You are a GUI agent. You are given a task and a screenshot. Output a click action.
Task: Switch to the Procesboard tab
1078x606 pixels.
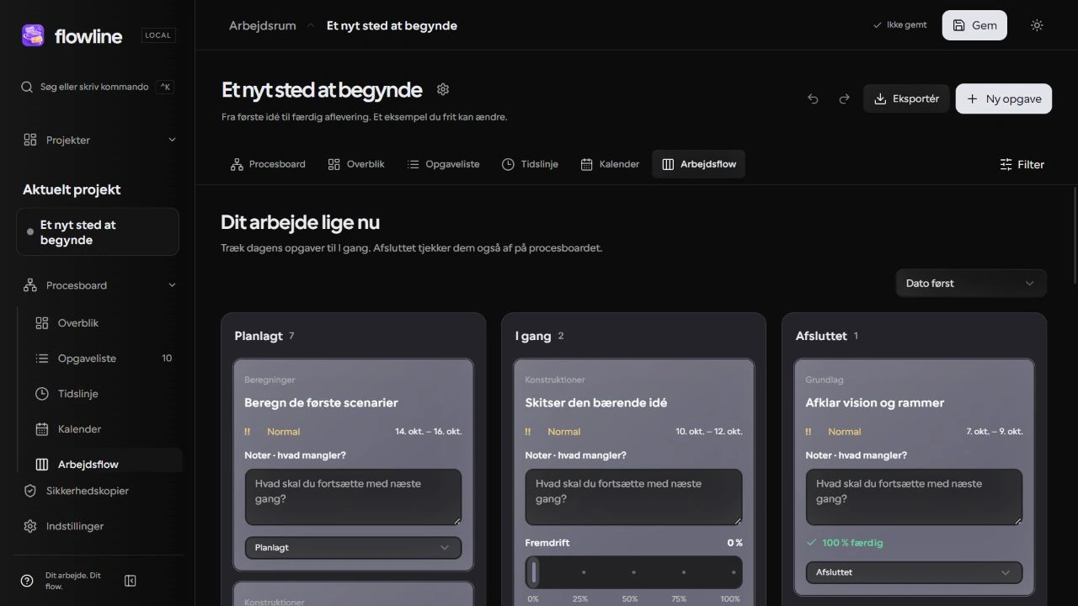[x=268, y=164]
